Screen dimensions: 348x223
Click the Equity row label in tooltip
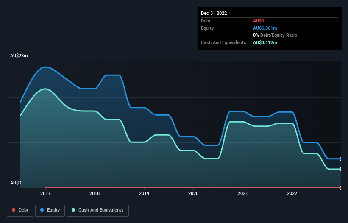[207, 28]
